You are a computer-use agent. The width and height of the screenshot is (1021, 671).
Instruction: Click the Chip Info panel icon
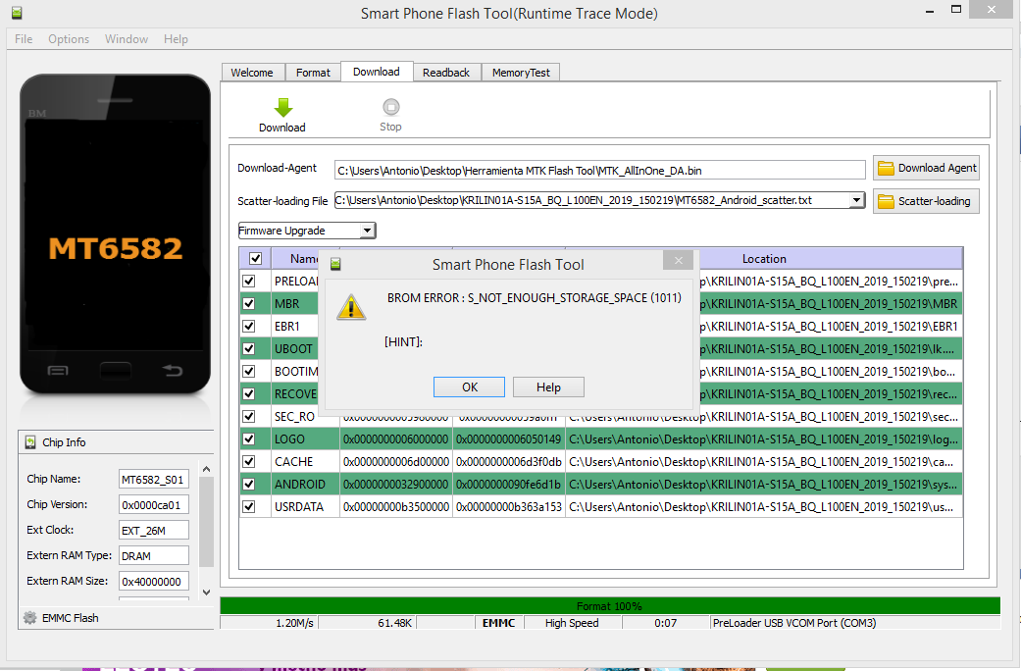click(x=30, y=442)
